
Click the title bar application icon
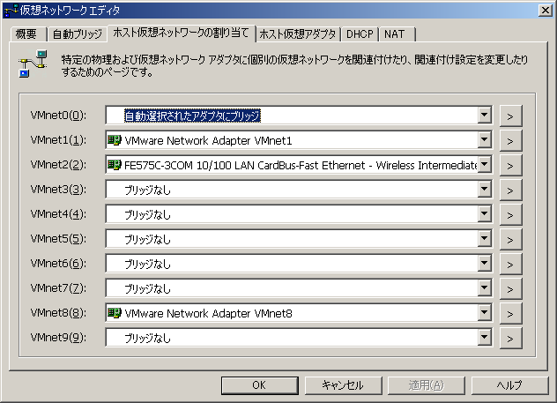pos(11,11)
